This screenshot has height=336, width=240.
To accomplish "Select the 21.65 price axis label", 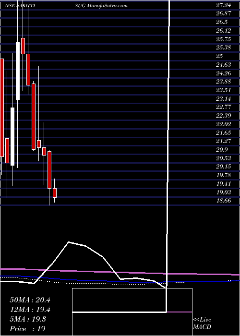I will click(224, 133).
